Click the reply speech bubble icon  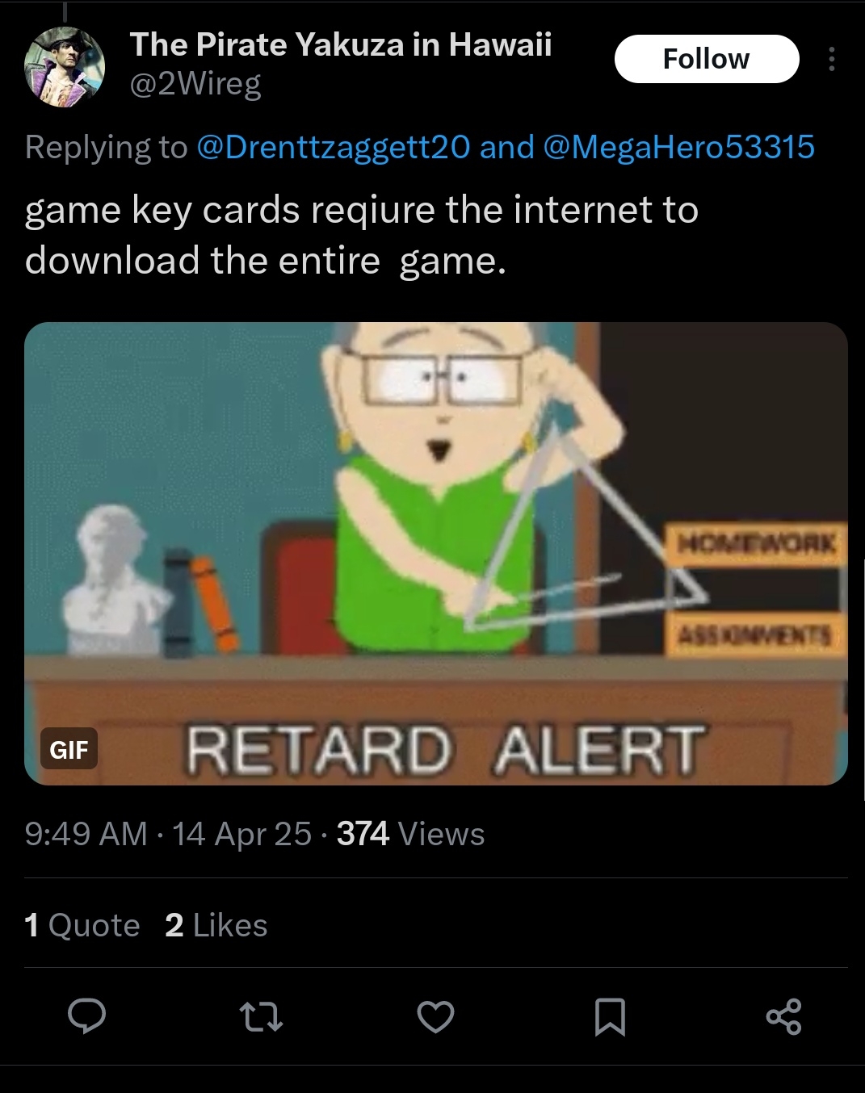(x=86, y=1016)
